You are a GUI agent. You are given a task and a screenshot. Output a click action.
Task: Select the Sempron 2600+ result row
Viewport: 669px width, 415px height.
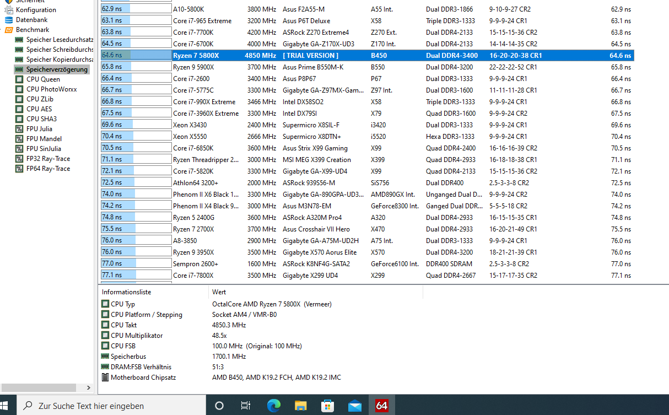coord(367,264)
